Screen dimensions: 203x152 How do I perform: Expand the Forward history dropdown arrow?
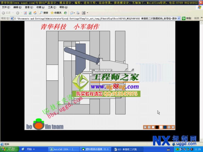click(21, 13)
